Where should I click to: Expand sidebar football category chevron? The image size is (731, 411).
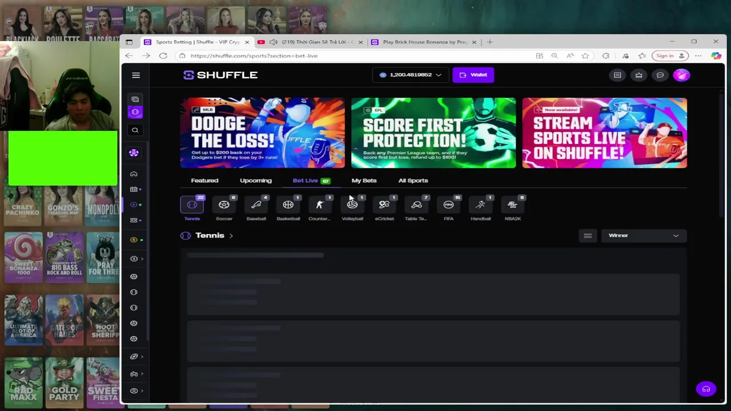click(x=142, y=357)
